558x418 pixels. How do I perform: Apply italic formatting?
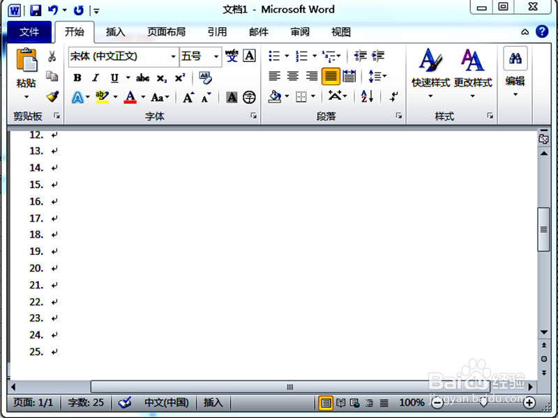click(x=94, y=77)
